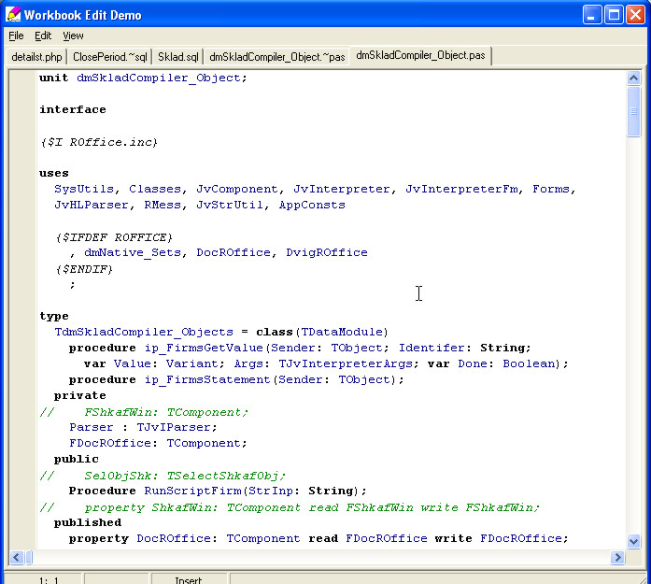Click the Insert mode status bar panel

coord(188,579)
